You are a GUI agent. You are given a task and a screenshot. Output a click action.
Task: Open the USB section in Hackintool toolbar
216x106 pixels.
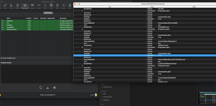click(45, 6)
